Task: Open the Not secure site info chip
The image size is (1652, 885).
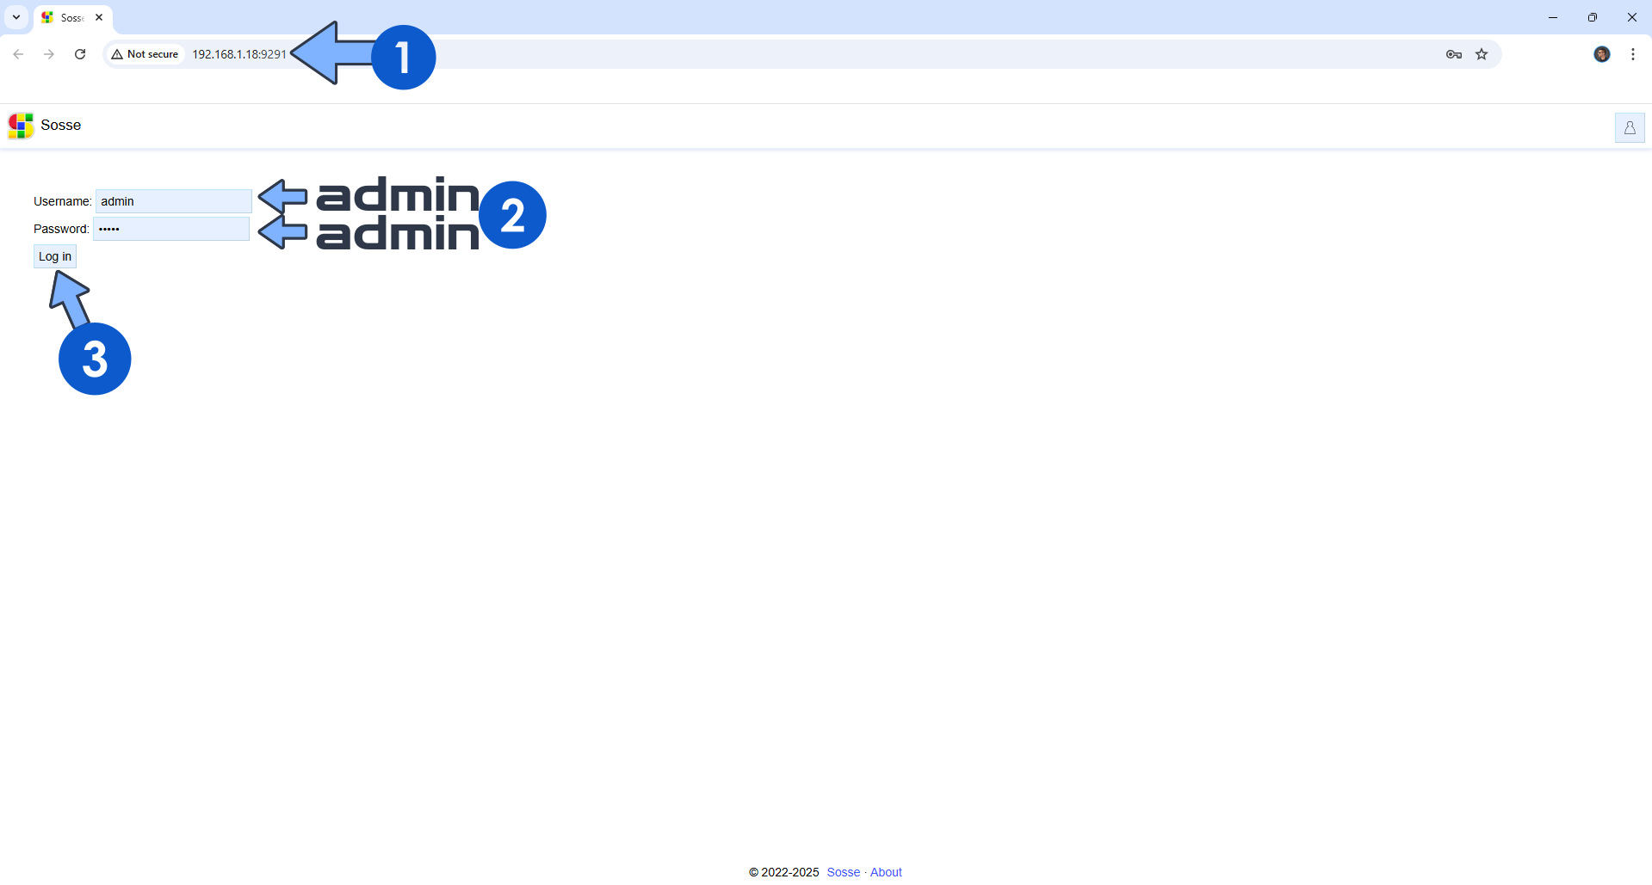Action: (145, 54)
